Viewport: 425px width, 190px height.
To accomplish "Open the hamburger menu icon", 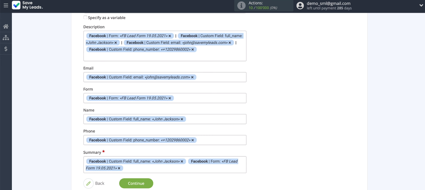I will pos(6,5).
